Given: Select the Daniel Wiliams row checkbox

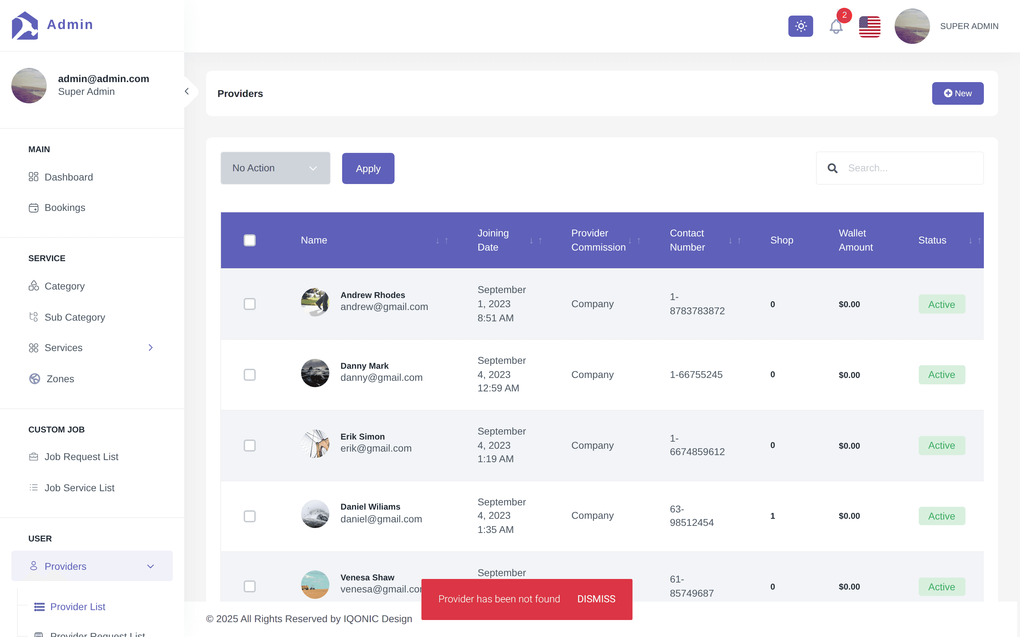Looking at the screenshot, I should pyautogui.click(x=250, y=516).
